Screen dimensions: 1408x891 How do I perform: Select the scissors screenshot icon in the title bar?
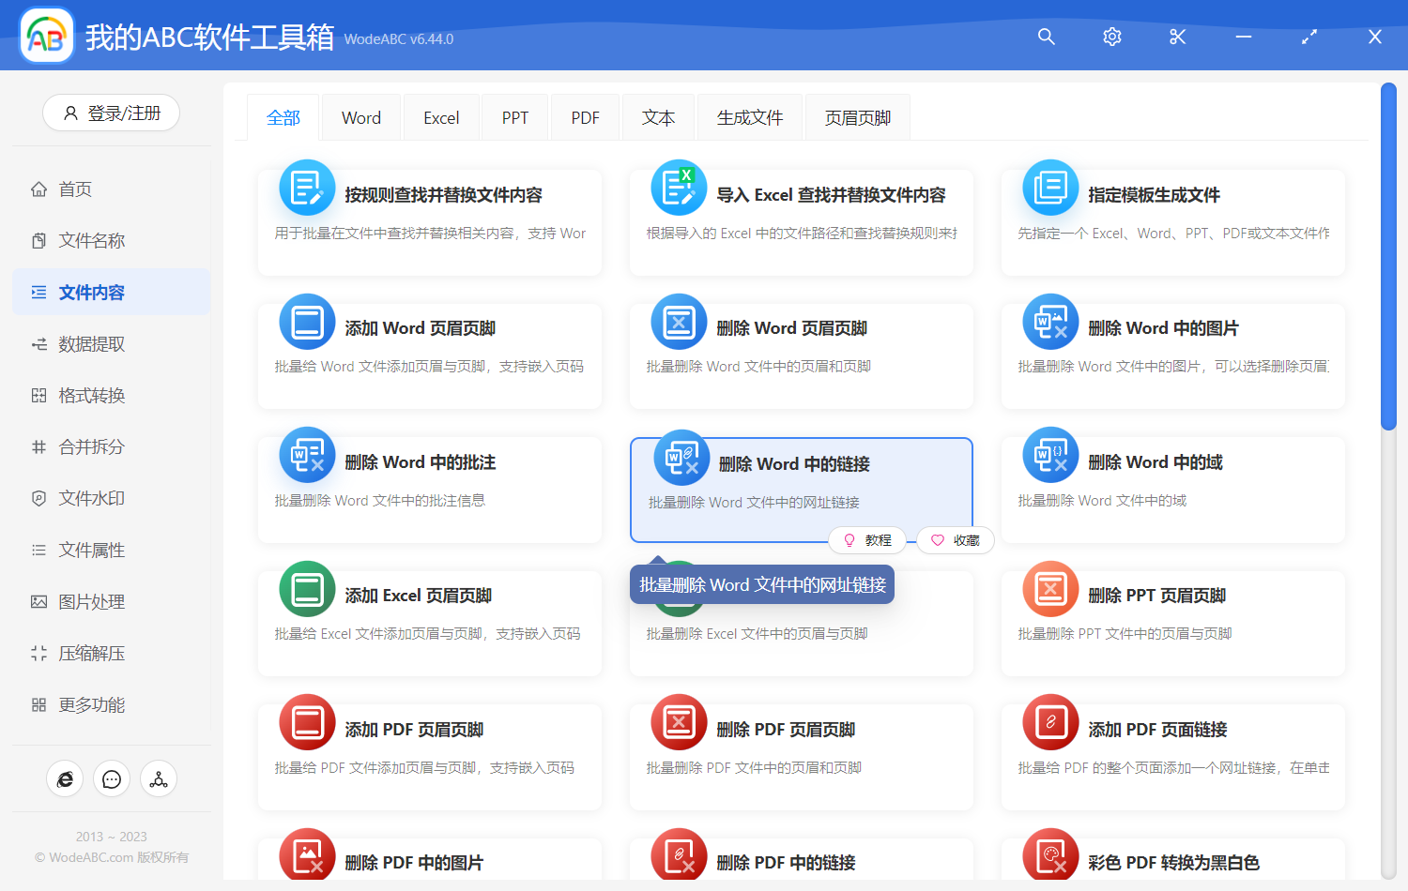(1177, 37)
